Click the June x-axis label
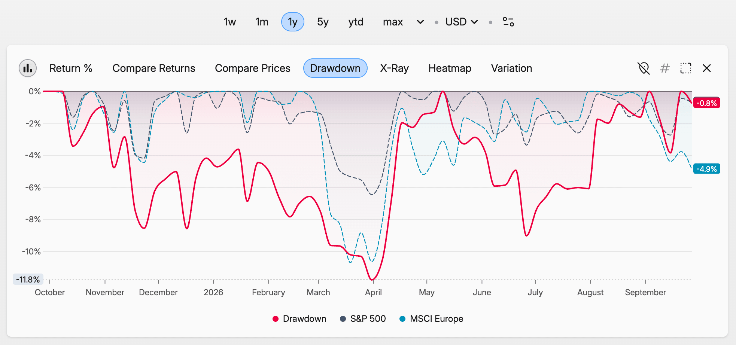The width and height of the screenshot is (736, 345). 482,292
